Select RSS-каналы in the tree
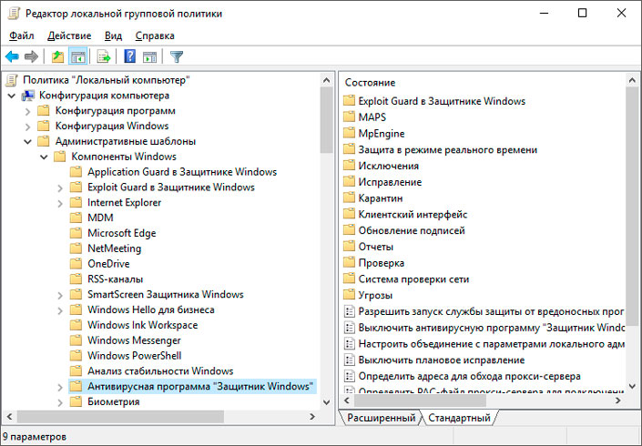Image resolution: width=642 pixels, height=446 pixels. [115, 279]
